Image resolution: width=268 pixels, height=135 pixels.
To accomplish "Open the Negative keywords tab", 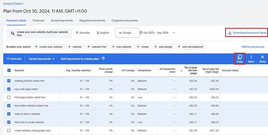I will [92, 20].
